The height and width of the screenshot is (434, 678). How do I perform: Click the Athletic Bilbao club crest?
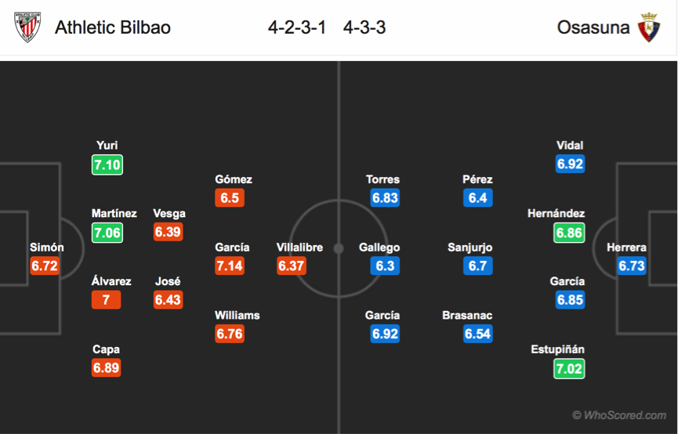tap(27, 27)
